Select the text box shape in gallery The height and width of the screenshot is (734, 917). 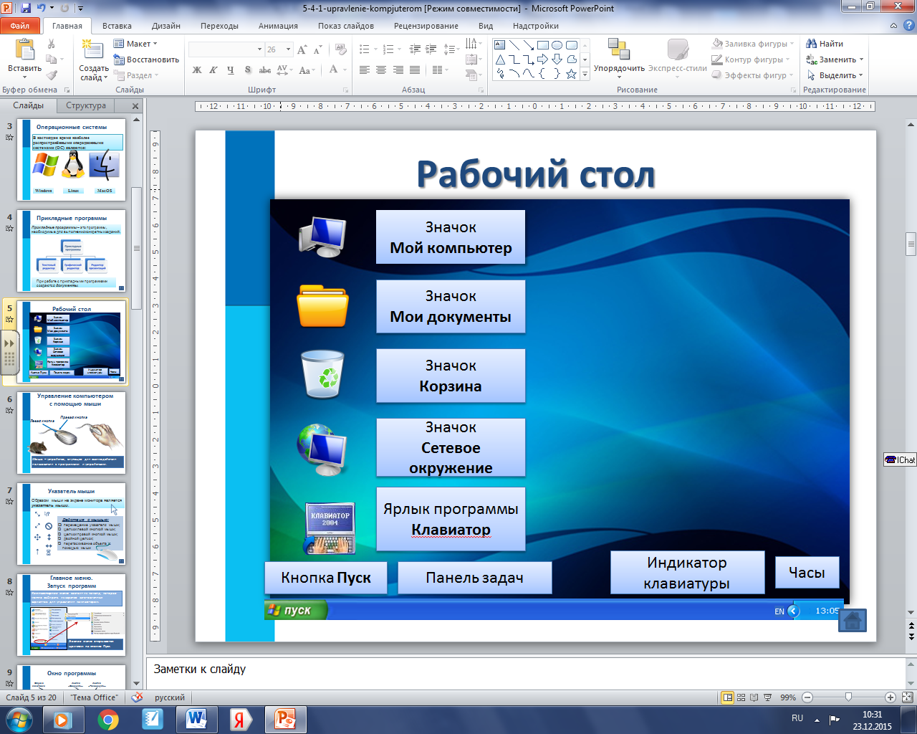click(x=500, y=44)
